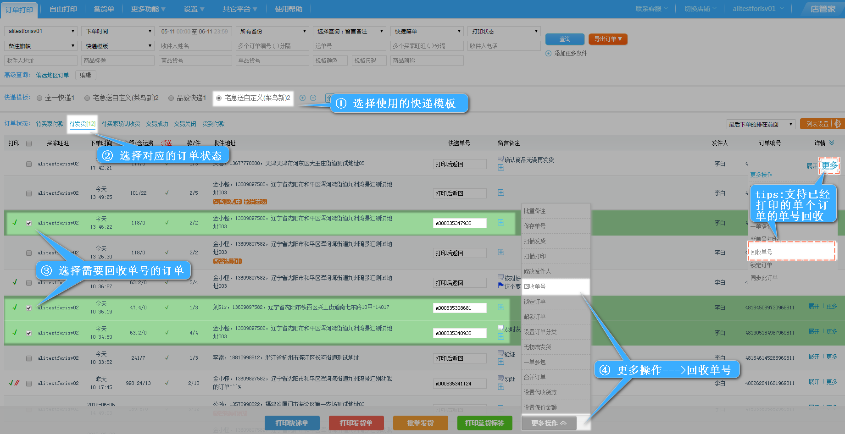Click the double-chevron icon beside 详情 header
This screenshot has height=434, width=845.
click(x=831, y=143)
